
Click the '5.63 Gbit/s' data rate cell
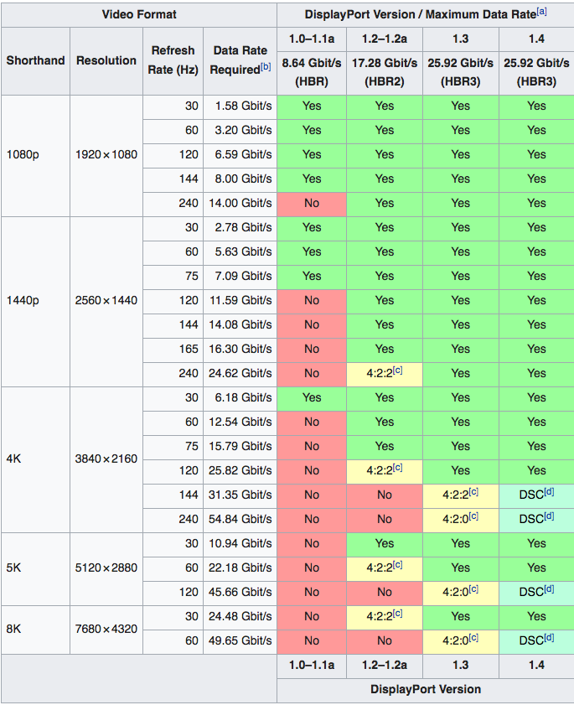[x=240, y=252]
